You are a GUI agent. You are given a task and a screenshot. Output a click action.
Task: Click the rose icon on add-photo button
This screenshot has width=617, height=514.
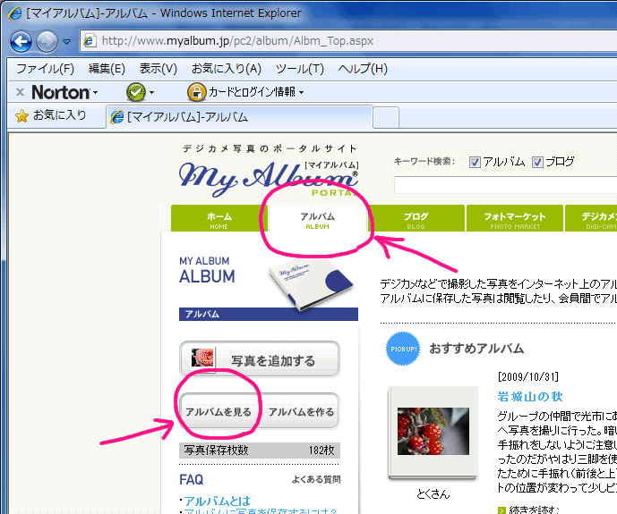pos(202,358)
